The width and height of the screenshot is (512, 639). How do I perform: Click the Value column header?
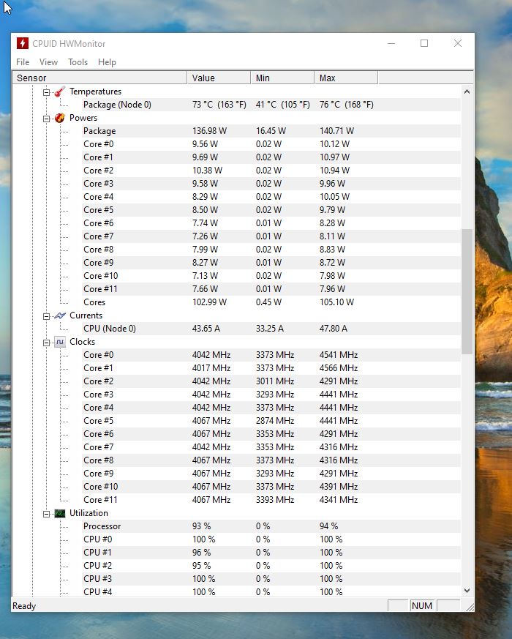coord(219,78)
